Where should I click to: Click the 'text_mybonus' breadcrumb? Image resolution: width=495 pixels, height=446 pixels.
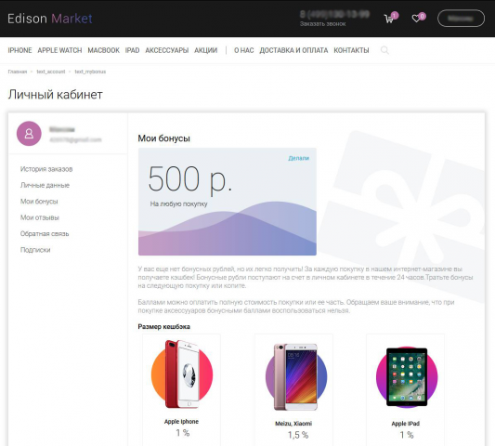coord(90,72)
